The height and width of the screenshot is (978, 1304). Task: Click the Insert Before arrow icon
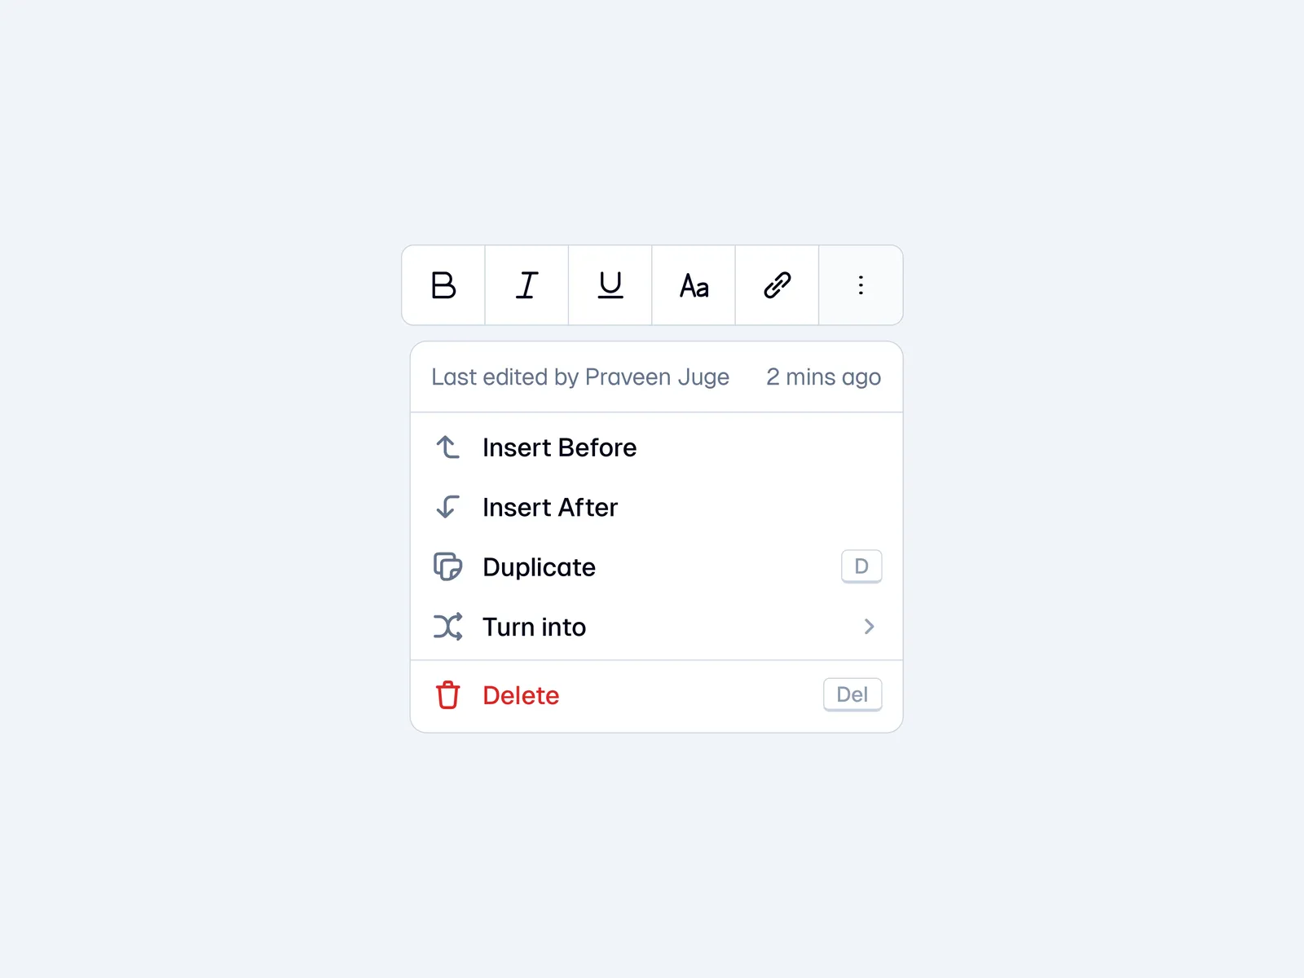tap(447, 447)
